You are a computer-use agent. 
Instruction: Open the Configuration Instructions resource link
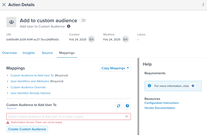click(x=162, y=103)
